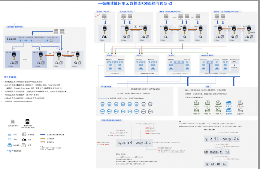Click the 主节点 database icon in 集群版
The height and width of the screenshot is (169, 260).
[x=185, y=28]
